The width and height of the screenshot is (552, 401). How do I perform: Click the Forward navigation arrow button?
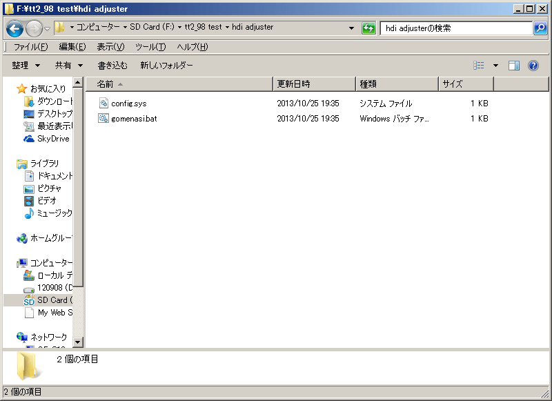34,28
